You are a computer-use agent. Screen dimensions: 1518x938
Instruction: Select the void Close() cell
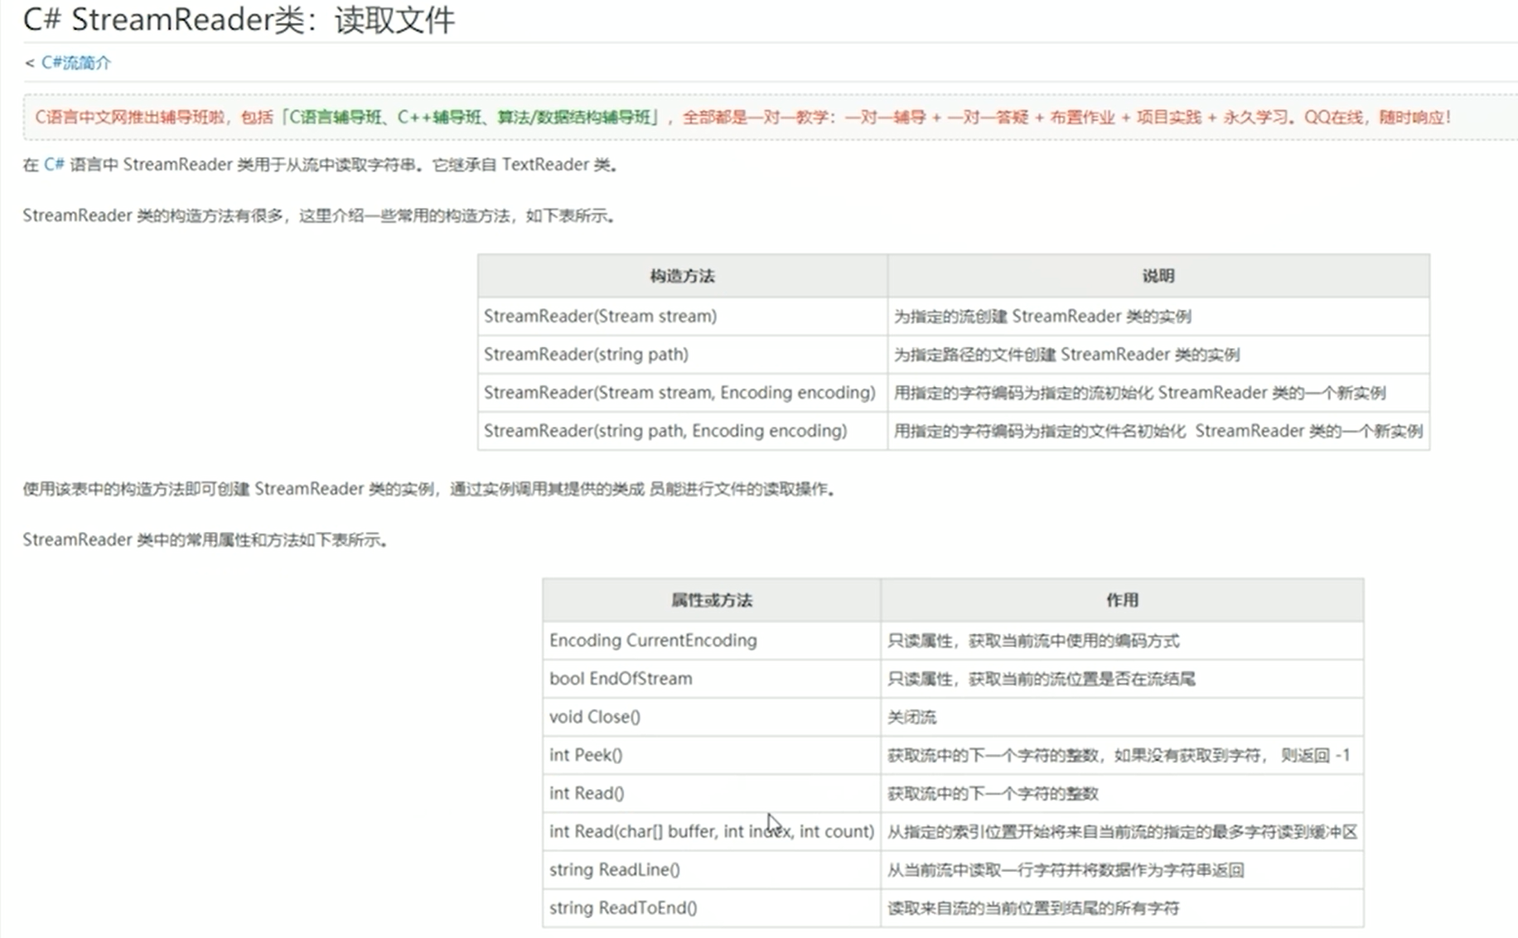click(x=712, y=716)
